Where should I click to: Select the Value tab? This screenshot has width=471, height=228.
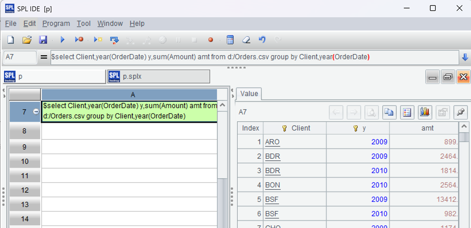(x=249, y=94)
